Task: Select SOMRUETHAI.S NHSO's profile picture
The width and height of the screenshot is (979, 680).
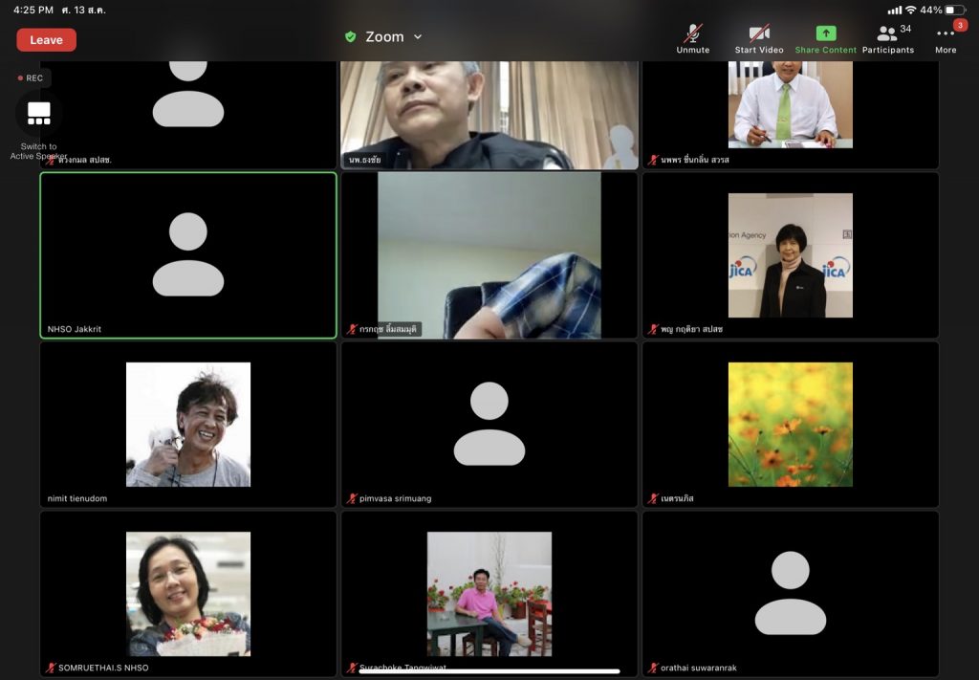Action: point(188,593)
